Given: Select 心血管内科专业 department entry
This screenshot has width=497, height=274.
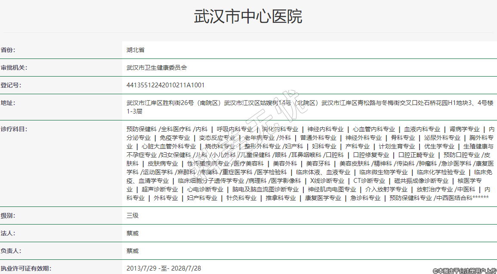Looking at the screenshot, I should 374,129.
